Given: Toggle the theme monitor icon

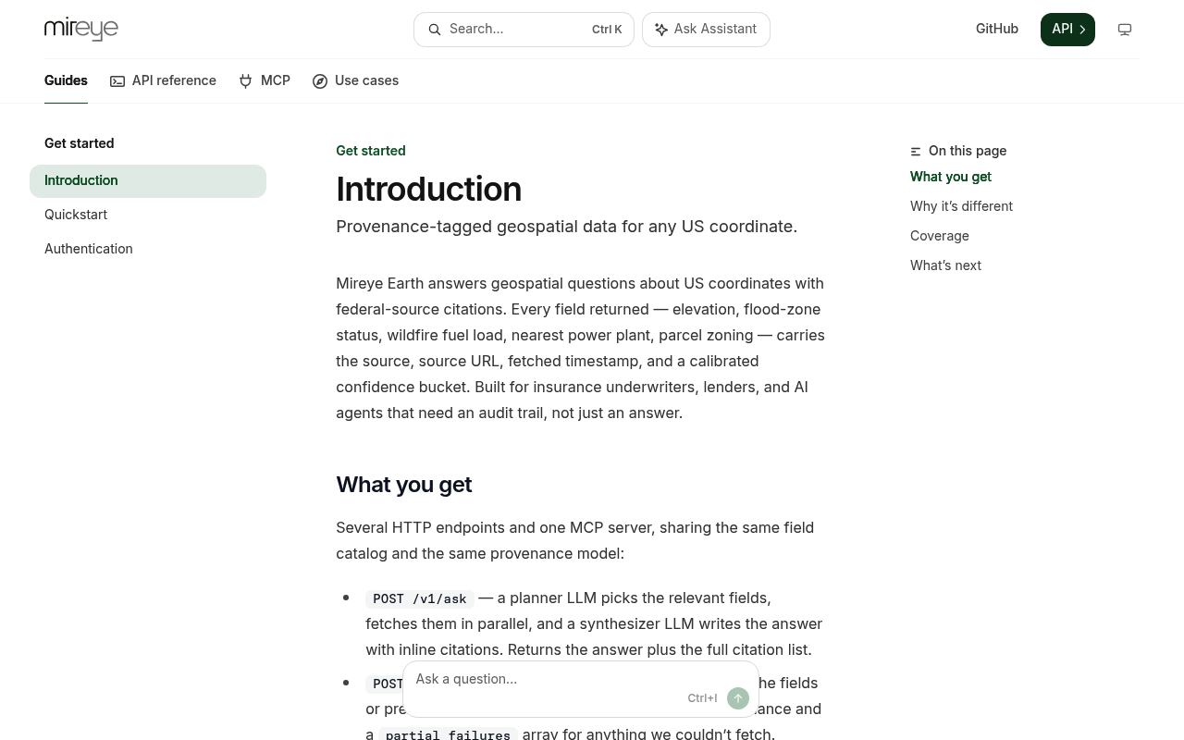Looking at the screenshot, I should pyautogui.click(x=1125, y=30).
